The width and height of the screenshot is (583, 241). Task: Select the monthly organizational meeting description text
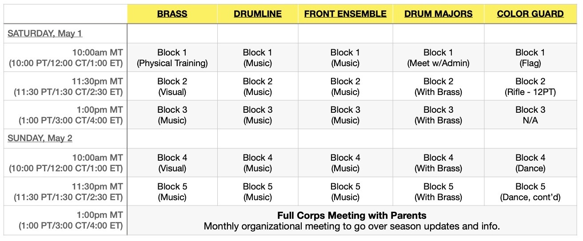(x=352, y=226)
